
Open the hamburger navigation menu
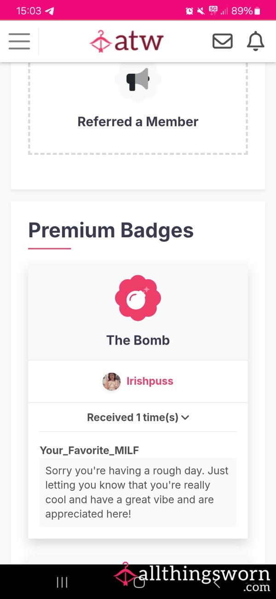(19, 41)
